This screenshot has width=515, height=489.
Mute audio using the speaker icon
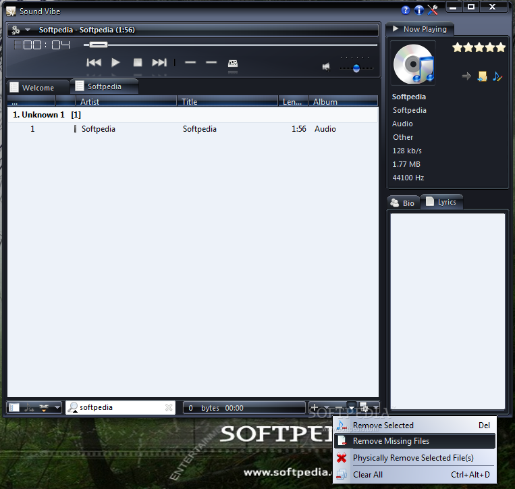326,67
